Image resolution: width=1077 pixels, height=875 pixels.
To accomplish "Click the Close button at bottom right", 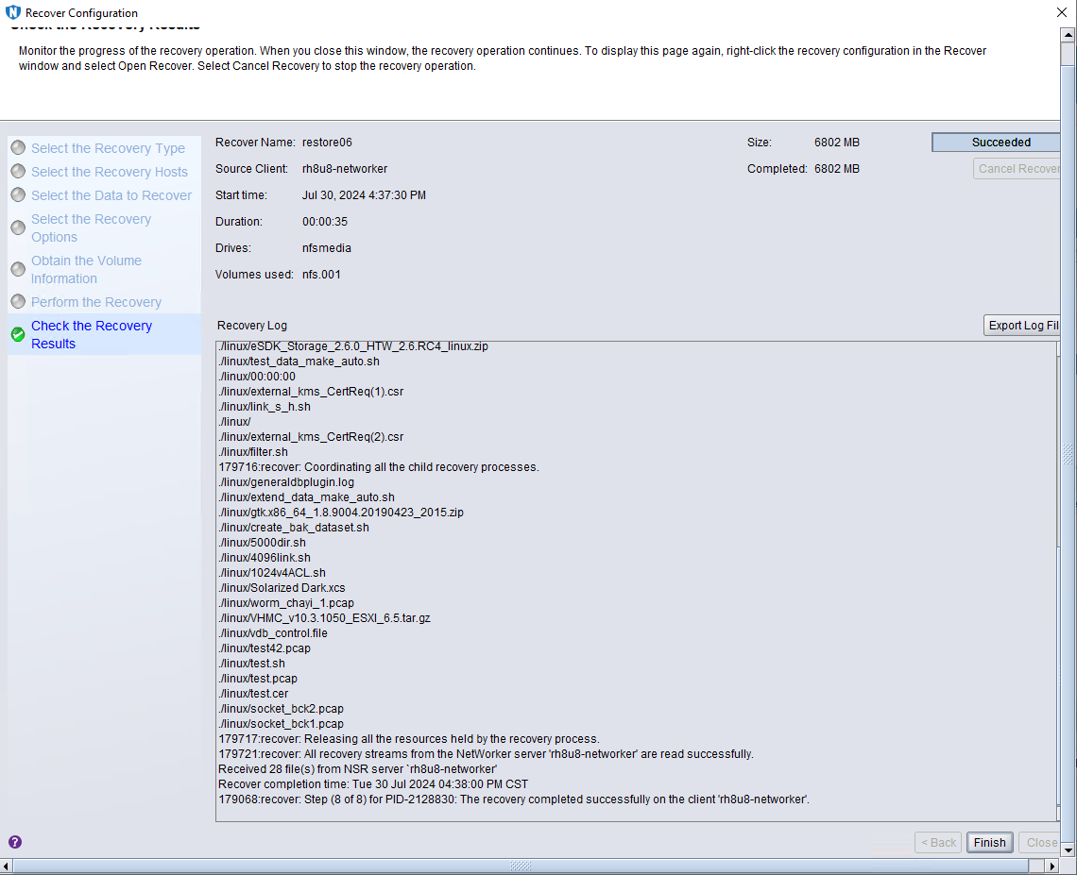I will point(1040,842).
